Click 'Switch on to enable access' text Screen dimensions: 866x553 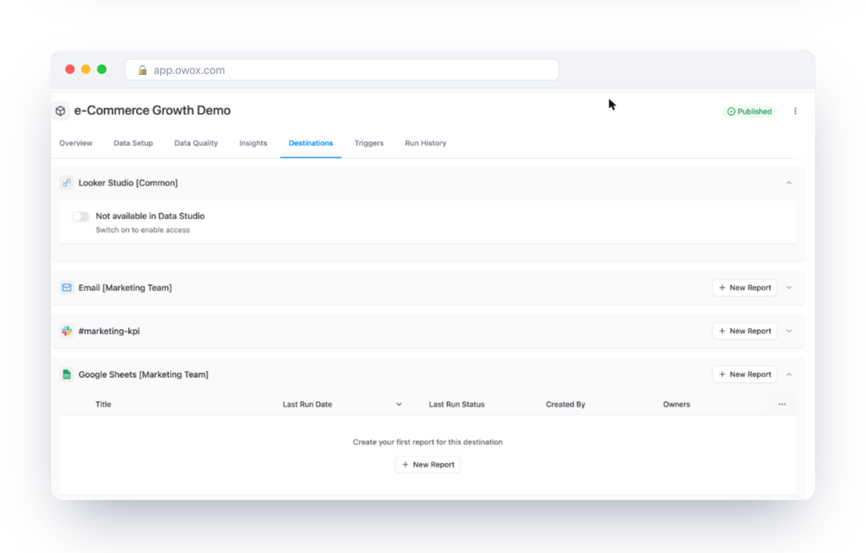pos(143,230)
